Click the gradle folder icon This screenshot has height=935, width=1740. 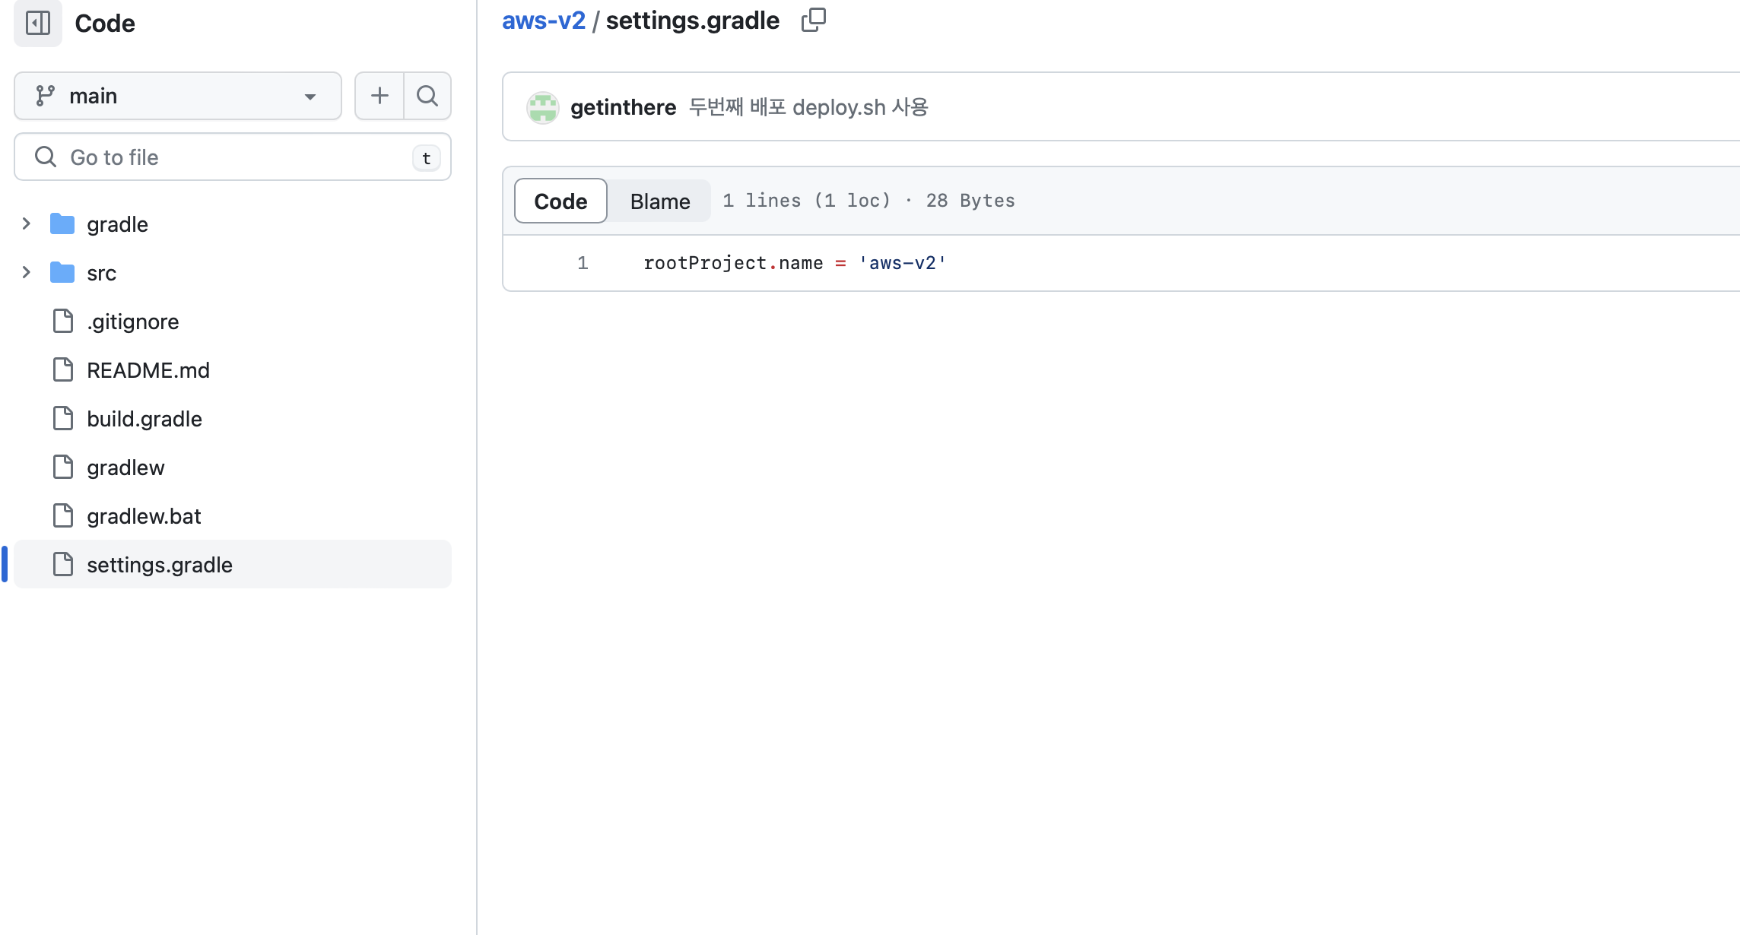(x=62, y=224)
